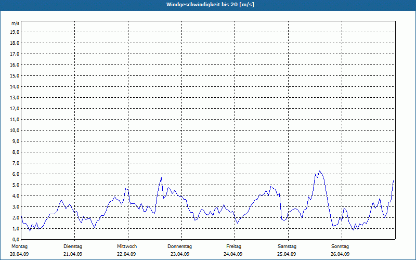Select the 15,0 y-axis label
The width and height of the screenshot is (416, 260).
point(15,75)
